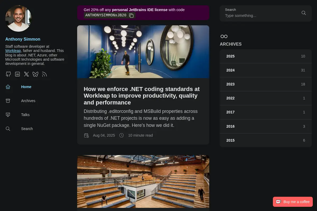Click the count 10 in the 2025 row
This screenshot has height=211, width=317.
pos(303,56)
